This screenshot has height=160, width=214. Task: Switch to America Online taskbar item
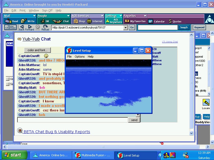51,155
